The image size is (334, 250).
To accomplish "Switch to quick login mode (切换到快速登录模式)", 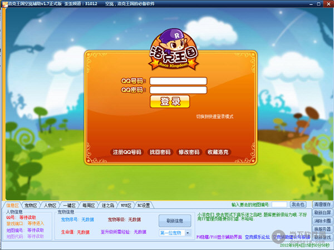I will tap(215, 117).
